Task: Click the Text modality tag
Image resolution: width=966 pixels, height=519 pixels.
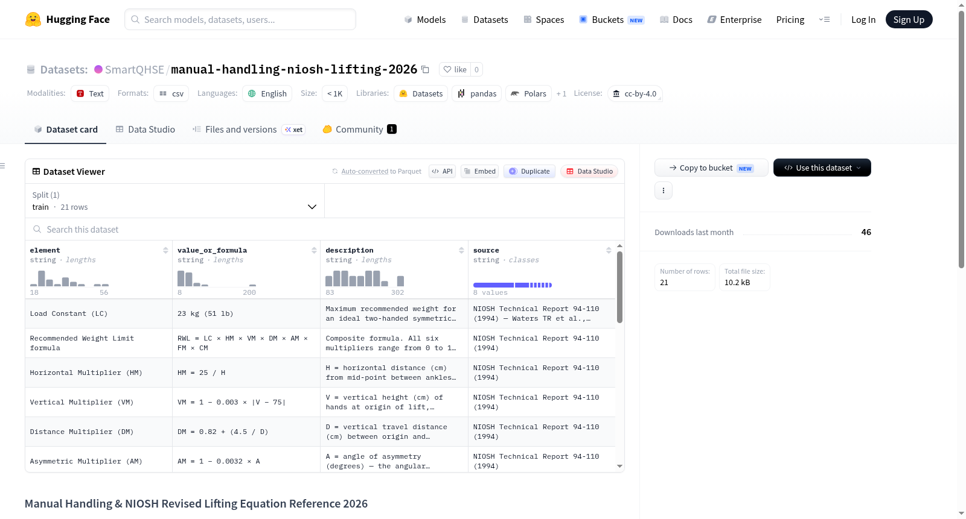Action: point(90,93)
